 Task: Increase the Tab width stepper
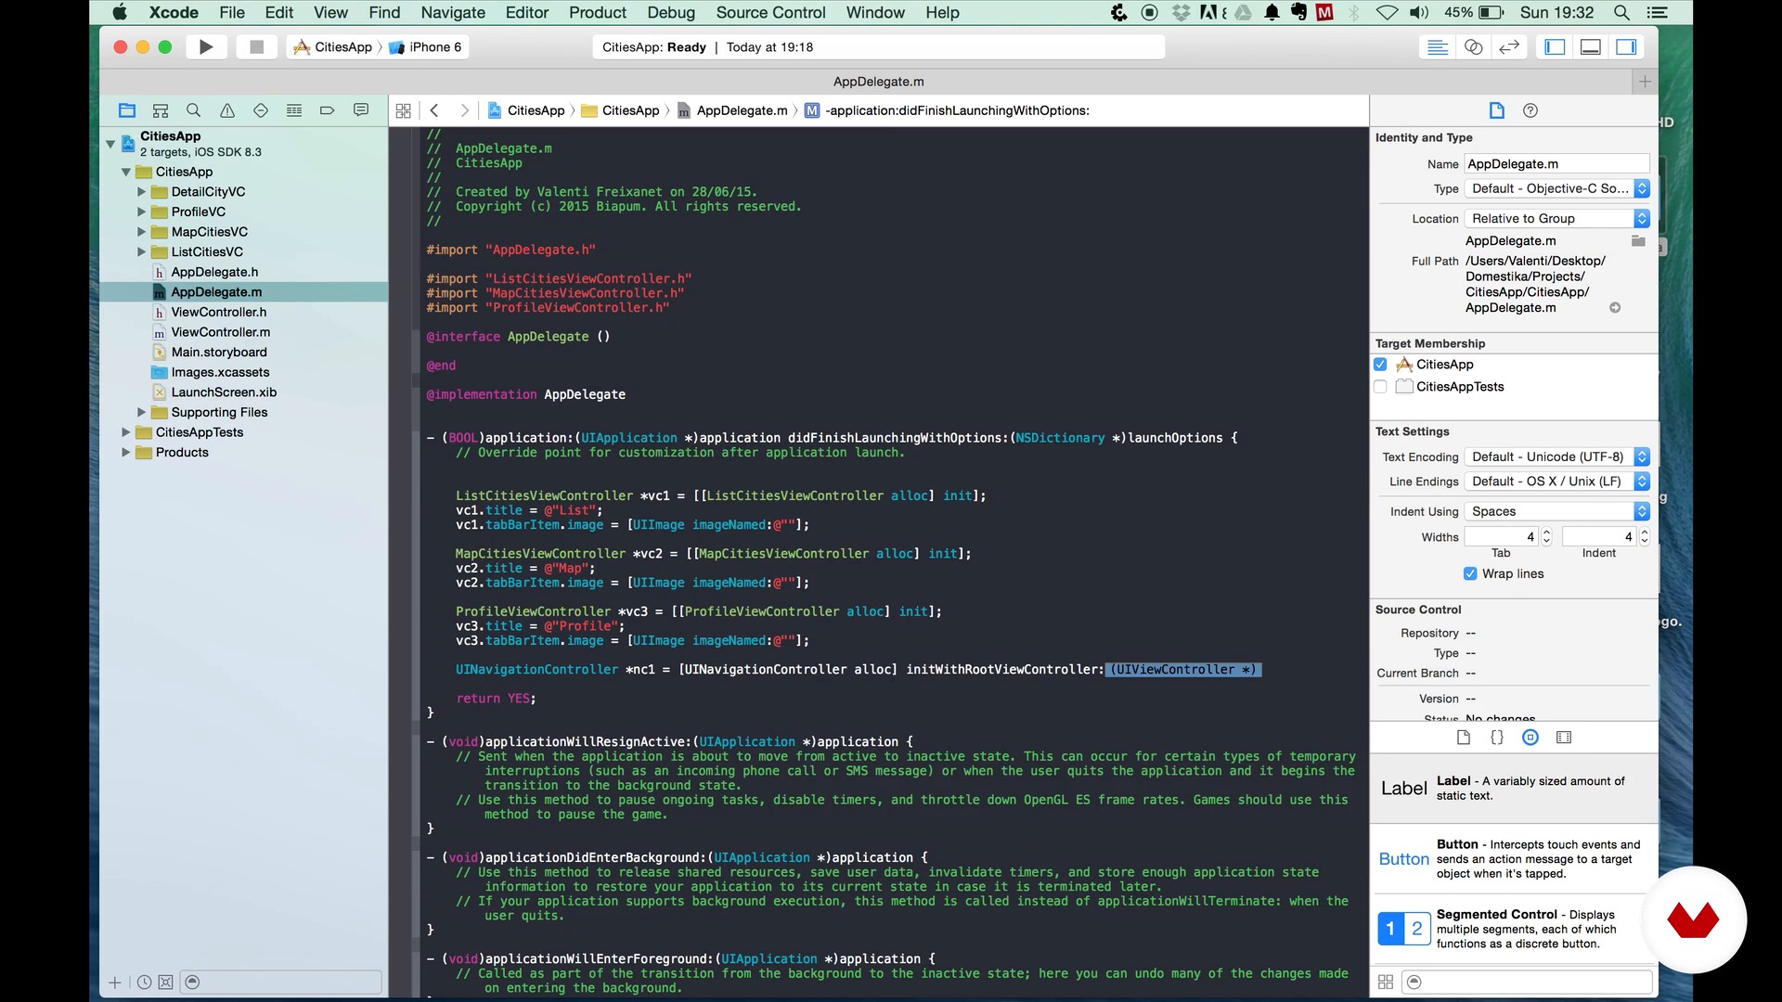point(1546,533)
